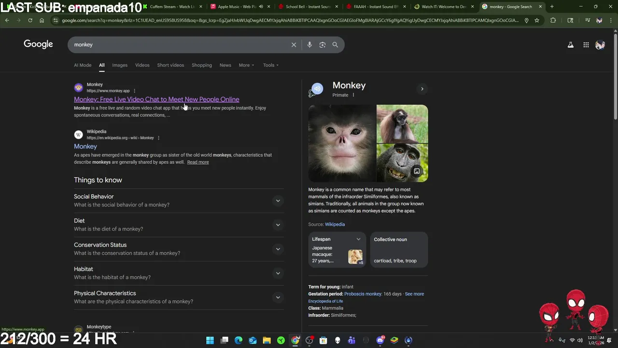Image resolution: width=618 pixels, height=348 pixels.
Task: Expand the Lifespan card dropdown
Action: tap(358, 239)
